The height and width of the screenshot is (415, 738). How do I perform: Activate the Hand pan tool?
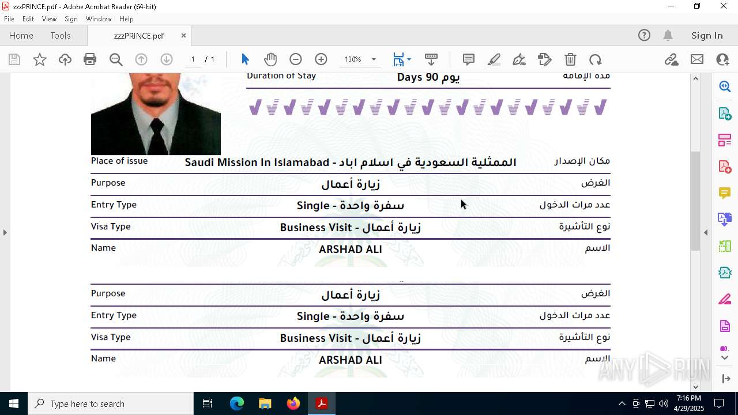click(270, 59)
